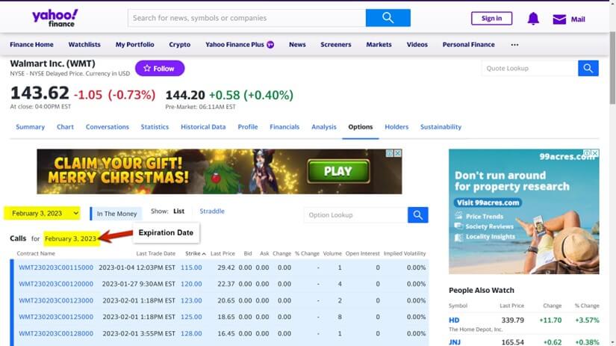Toggle In The Money filter
The image size is (616, 346).
pos(116,214)
